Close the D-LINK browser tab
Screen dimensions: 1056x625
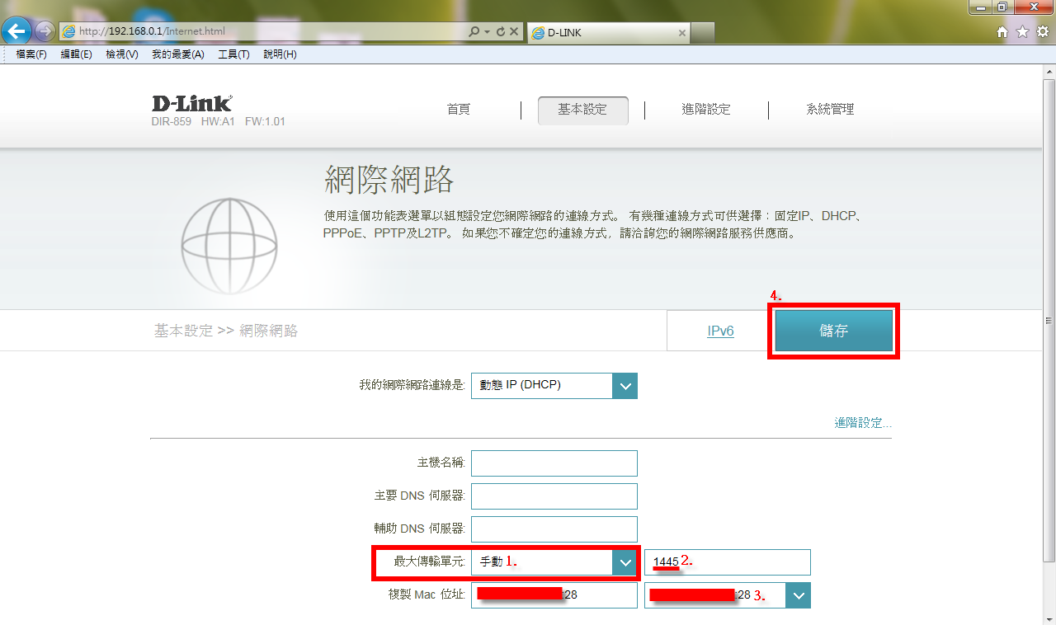(681, 33)
